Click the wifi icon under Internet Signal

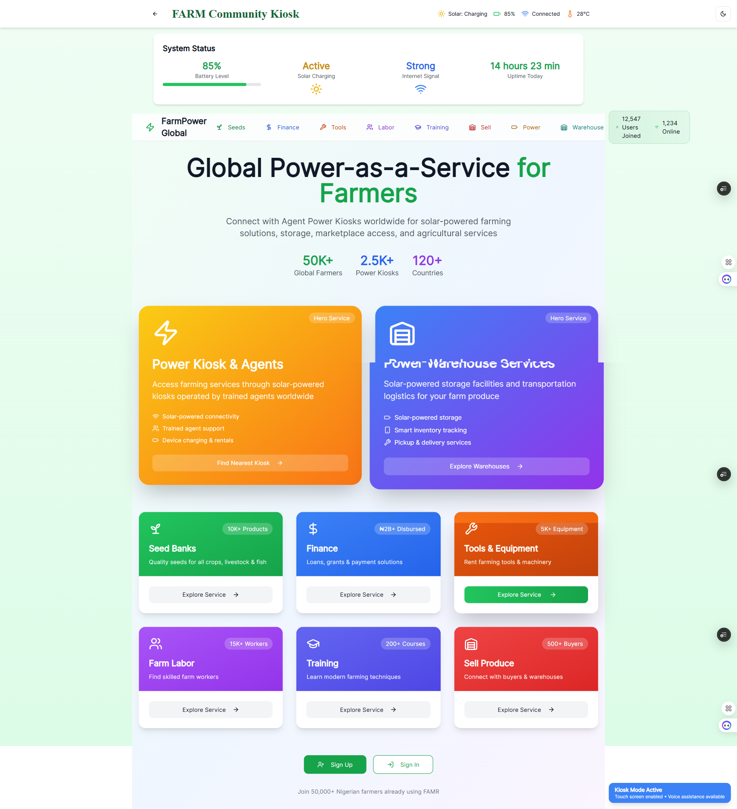coord(420,89)
